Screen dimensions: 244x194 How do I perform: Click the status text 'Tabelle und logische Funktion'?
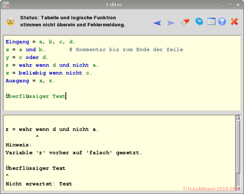pos(78,18)
